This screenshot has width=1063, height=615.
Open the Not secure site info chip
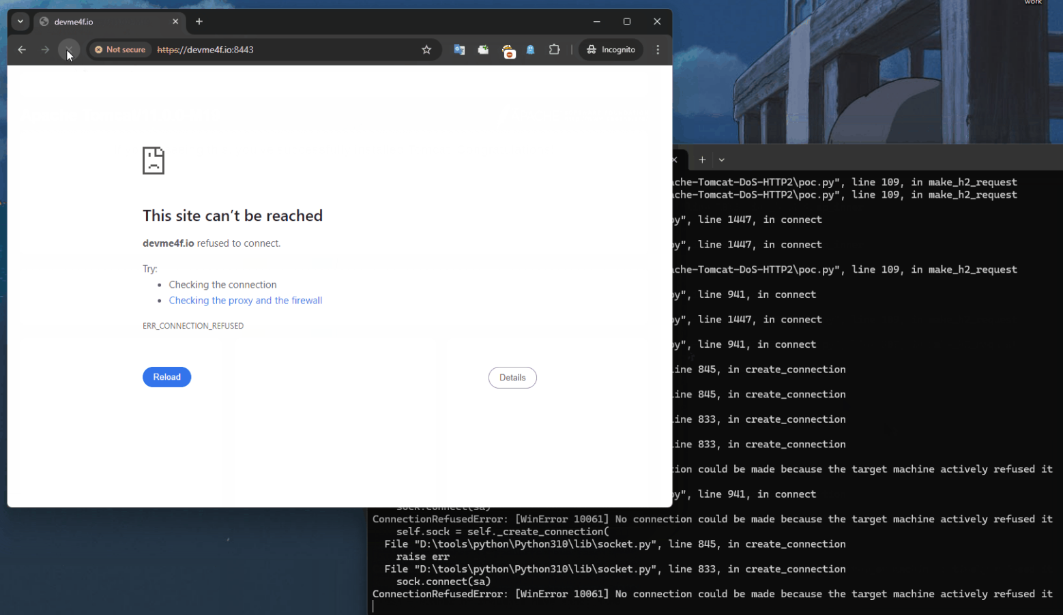(x=120, y=50)
